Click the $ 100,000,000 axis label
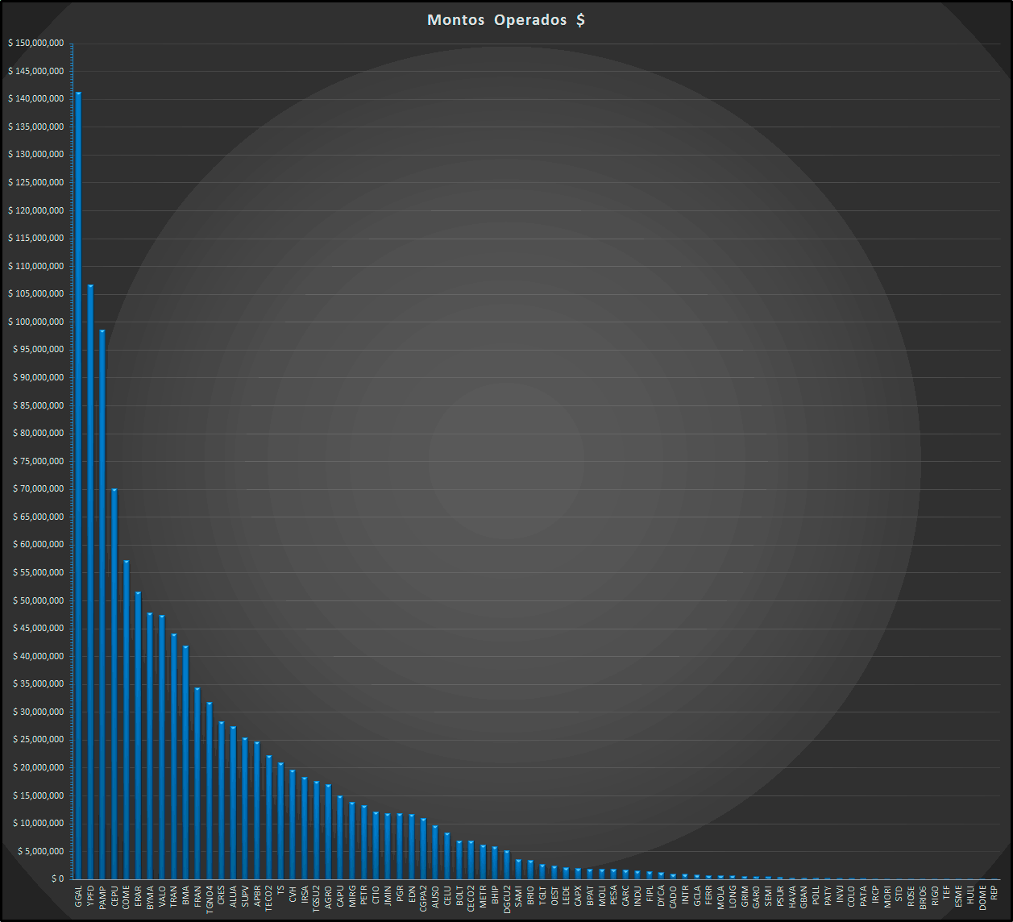 [x=35, y=322]
